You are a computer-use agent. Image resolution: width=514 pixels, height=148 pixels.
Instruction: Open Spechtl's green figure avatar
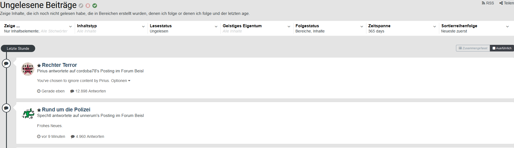coord(28,113)
